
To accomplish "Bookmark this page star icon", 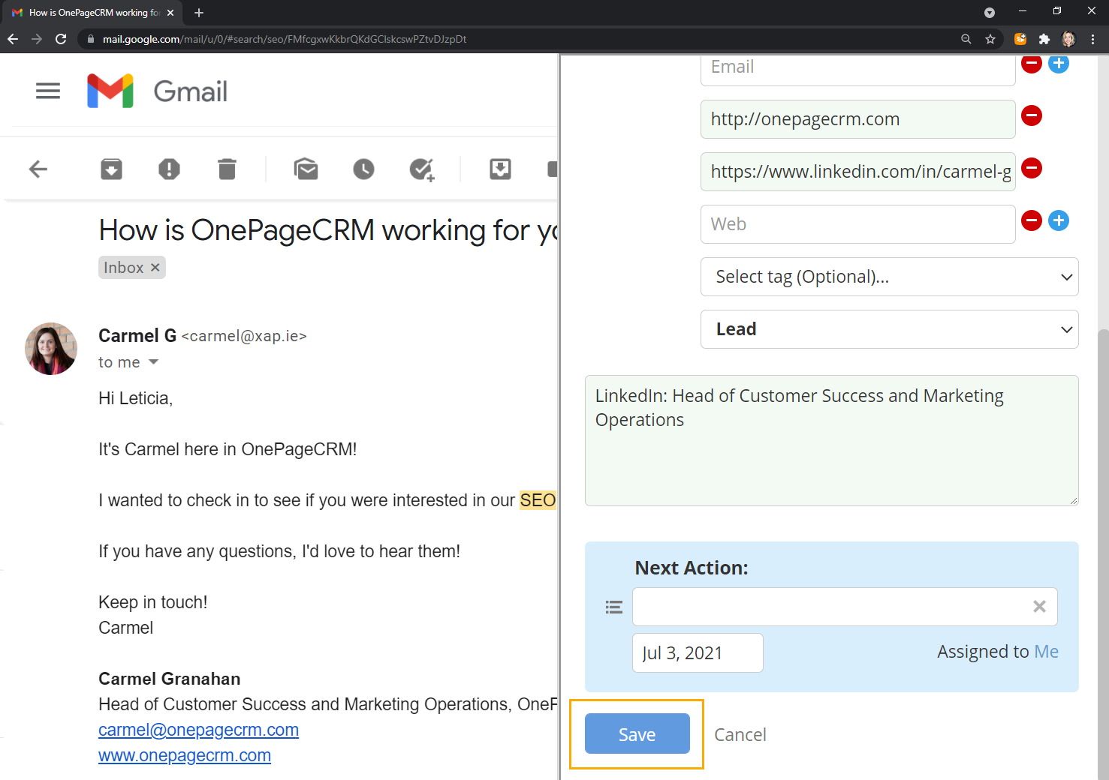I will pos(990,39).
